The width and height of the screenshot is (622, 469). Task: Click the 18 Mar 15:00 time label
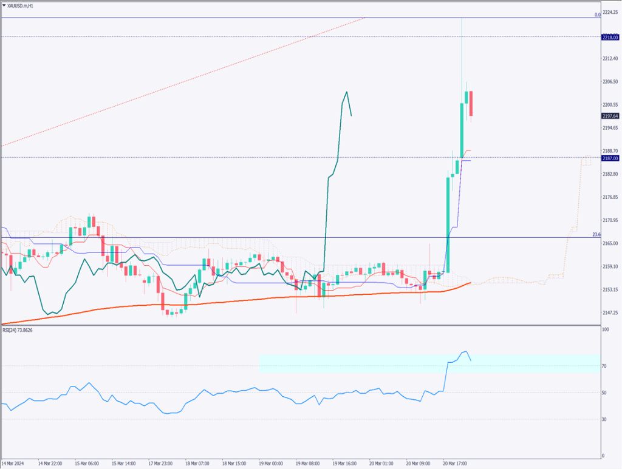click(x=234, y=462)
